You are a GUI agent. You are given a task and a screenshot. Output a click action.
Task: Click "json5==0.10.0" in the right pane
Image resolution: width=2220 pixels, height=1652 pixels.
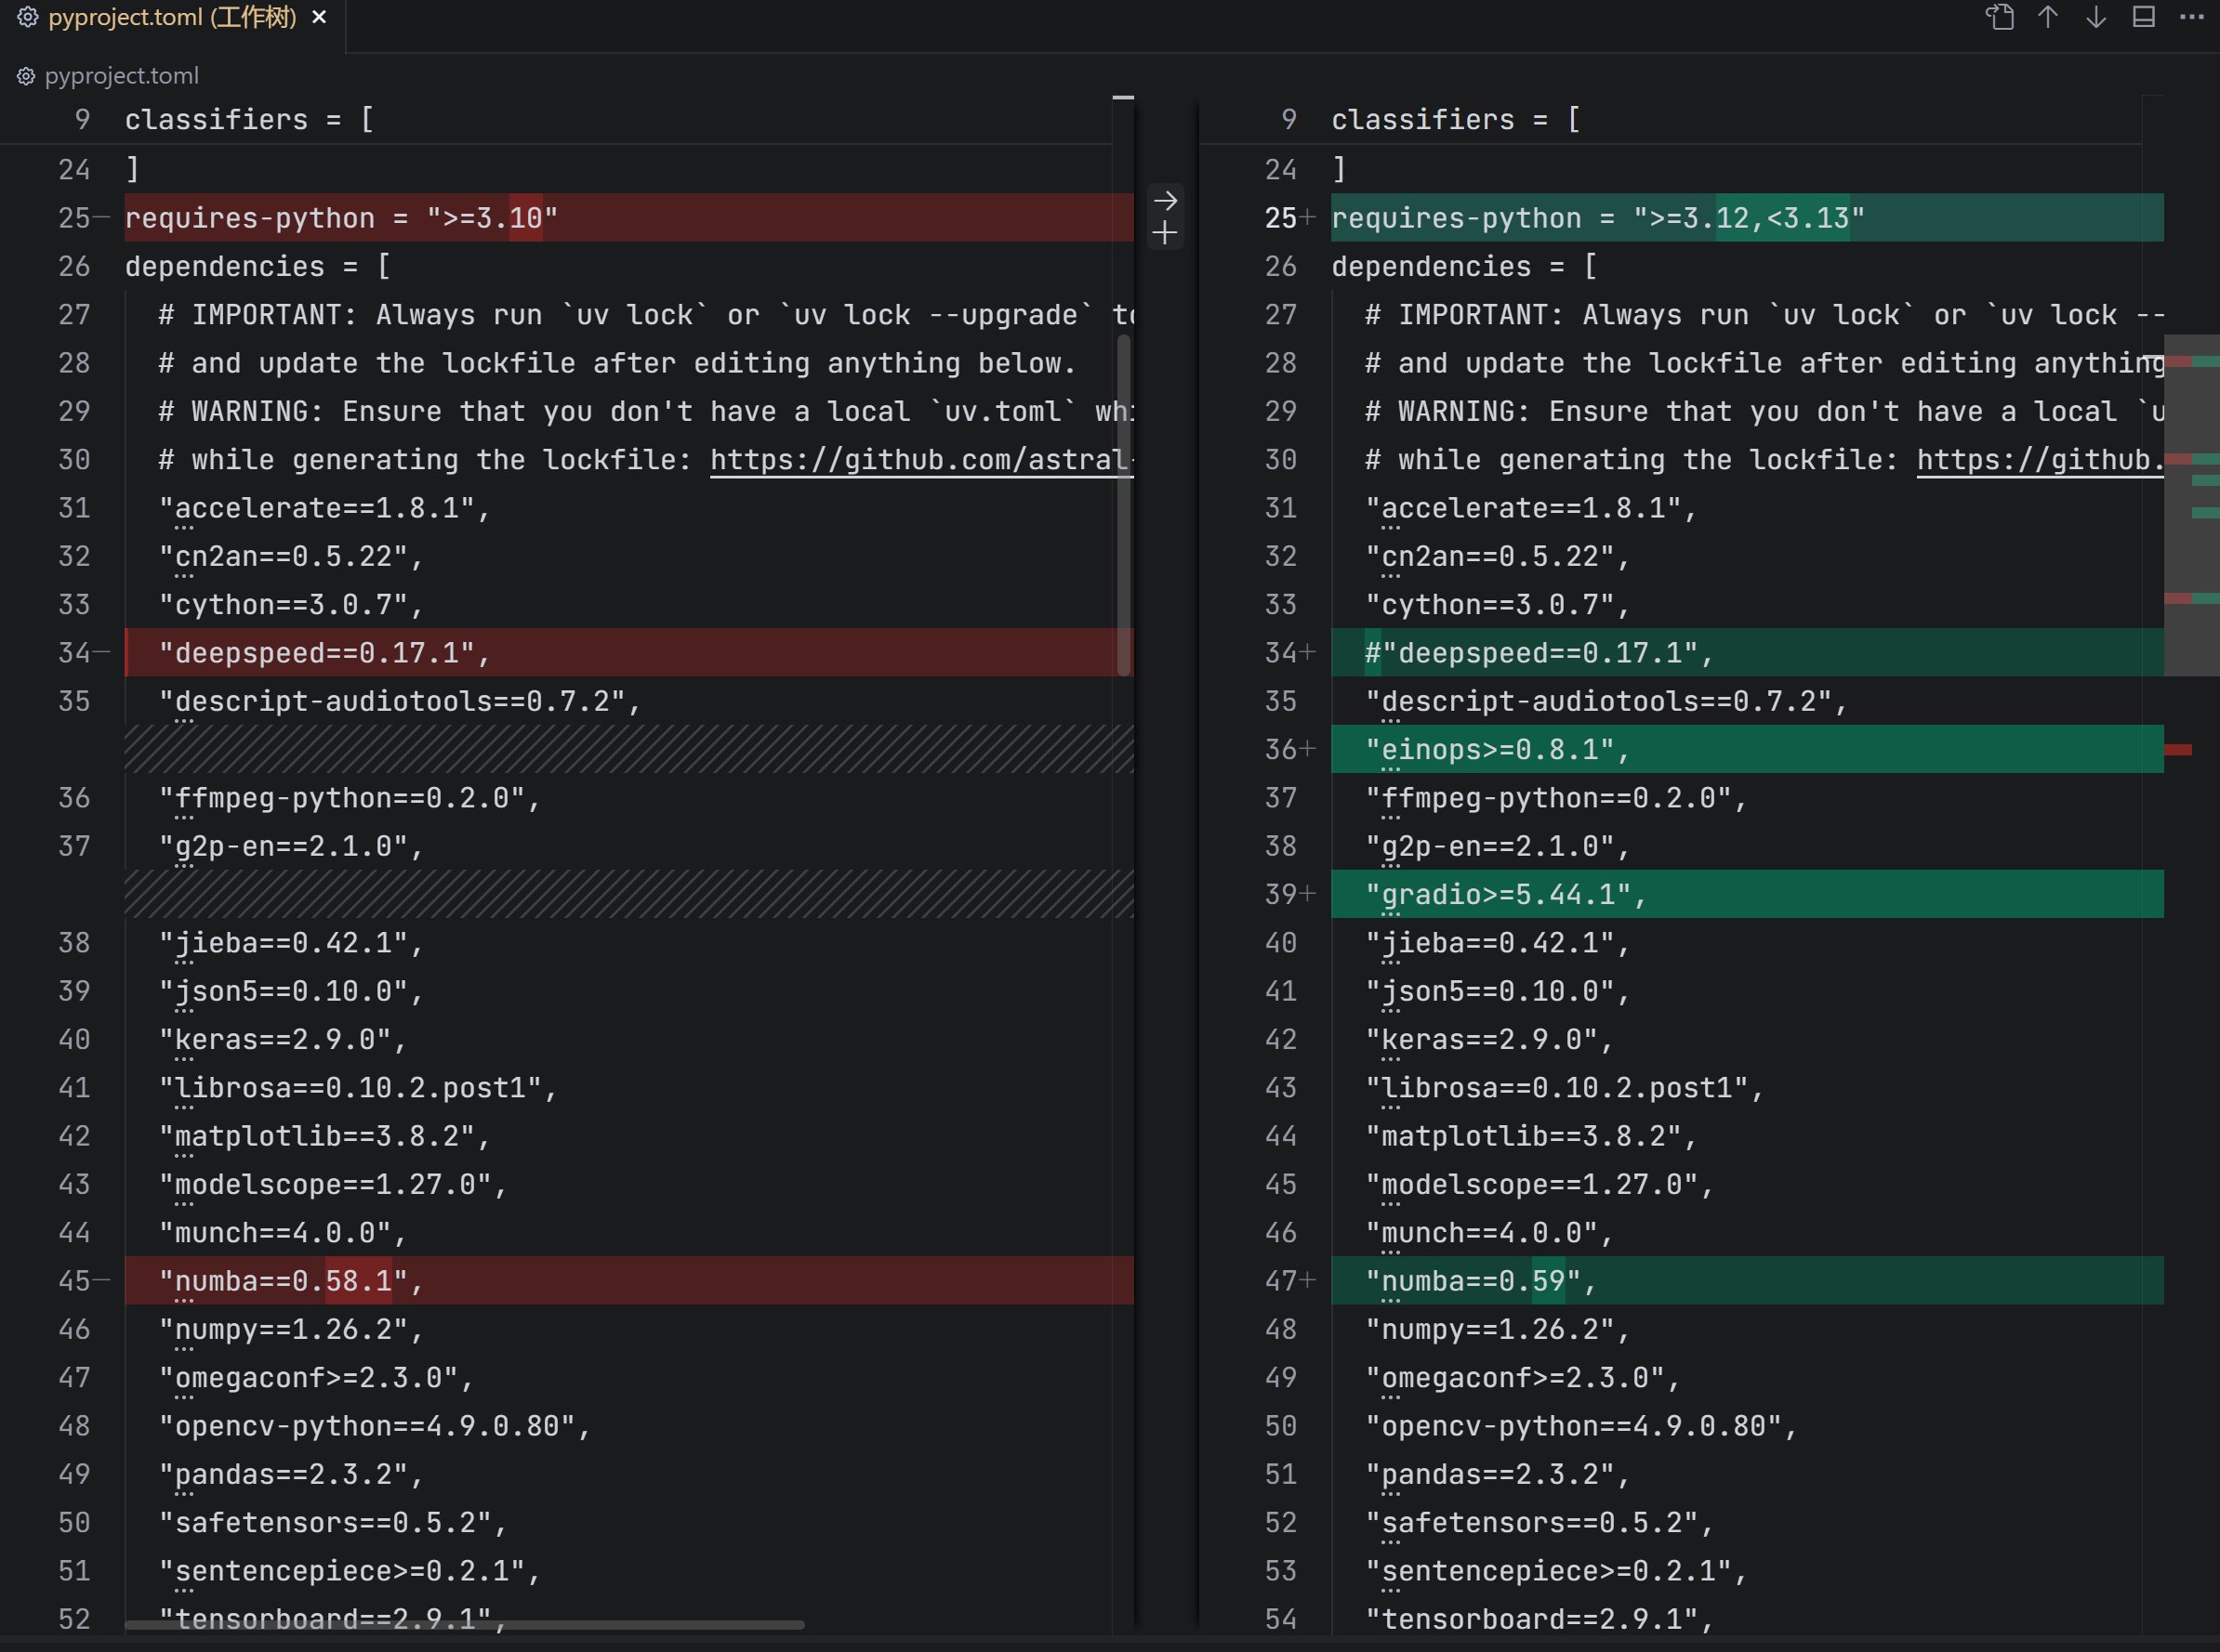point(1498,991)
